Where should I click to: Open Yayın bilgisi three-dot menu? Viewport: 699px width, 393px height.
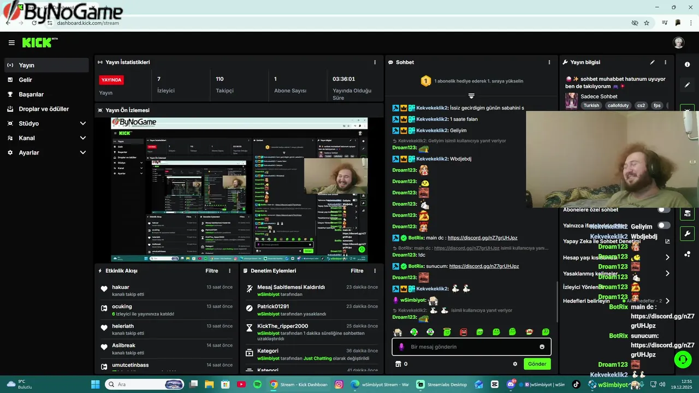point(665,62)
